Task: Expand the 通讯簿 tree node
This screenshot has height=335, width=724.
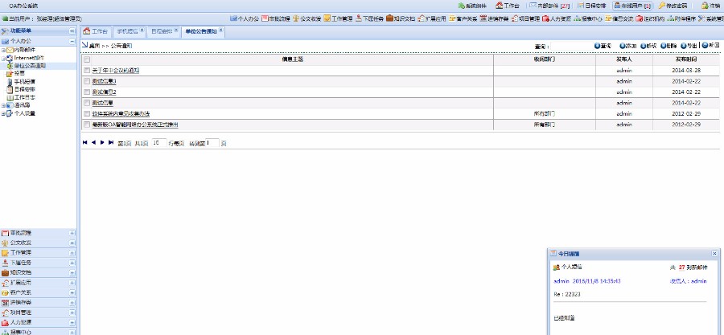Action: pyautogui.click(x=3, y=105)
